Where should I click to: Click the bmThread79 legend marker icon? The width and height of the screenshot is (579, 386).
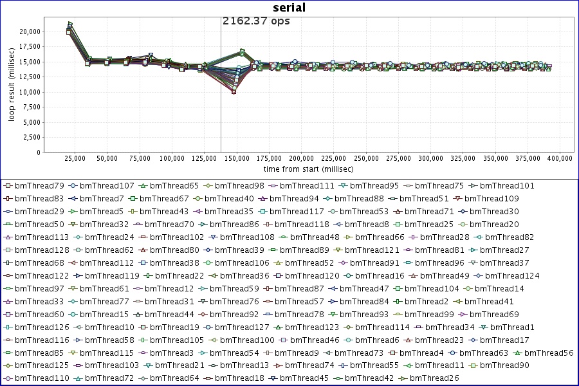tap(8, 186)
